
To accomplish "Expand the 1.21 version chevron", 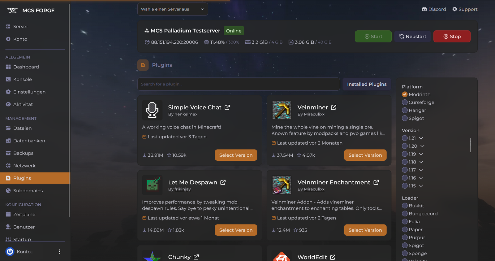I will tap(421, 138).
